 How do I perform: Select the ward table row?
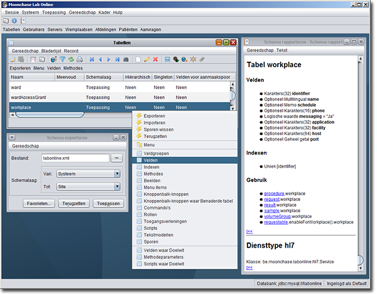[120, 87]
